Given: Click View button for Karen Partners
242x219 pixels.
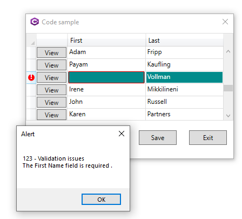Looking at the screenshot, I should pos(51,115).
